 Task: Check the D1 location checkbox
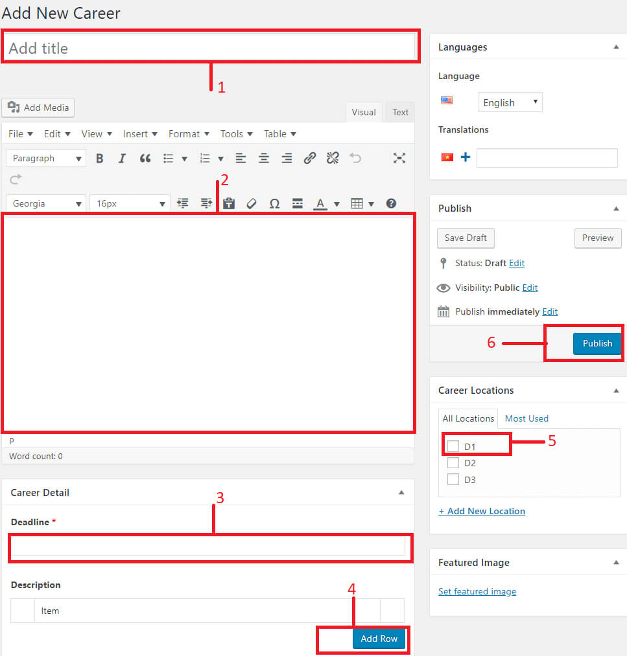click(453, 446)
